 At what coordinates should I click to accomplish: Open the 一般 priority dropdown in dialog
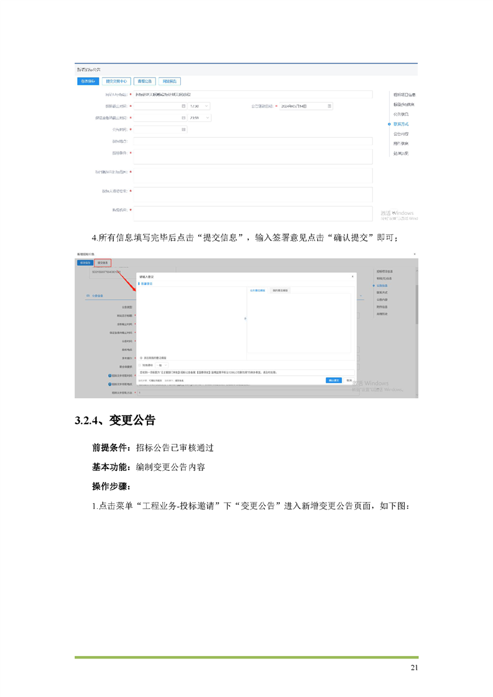162,365
